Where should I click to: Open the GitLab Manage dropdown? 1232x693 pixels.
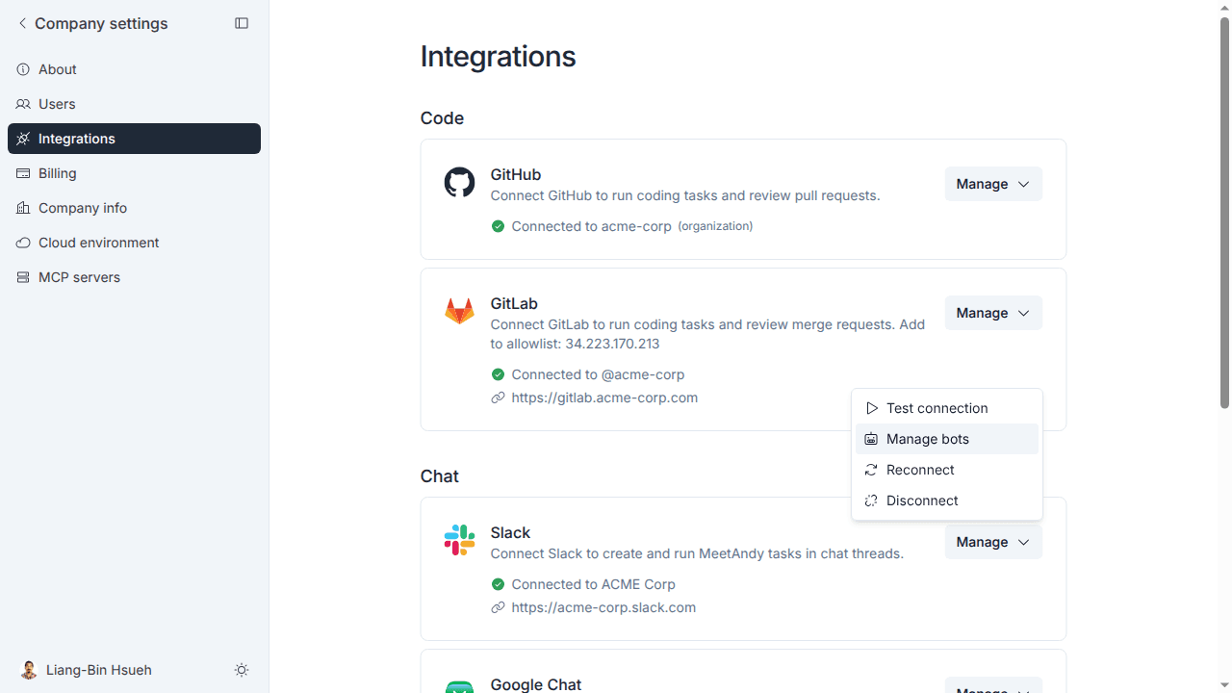point(993,313)
